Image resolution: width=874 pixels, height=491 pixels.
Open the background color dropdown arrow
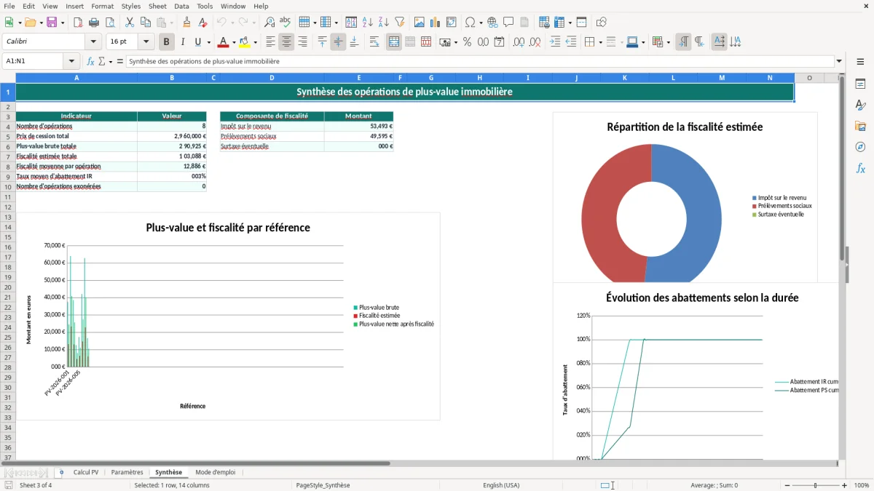coord(255,42)
